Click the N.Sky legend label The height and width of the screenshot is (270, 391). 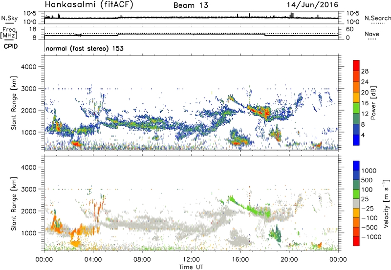point(9,18)
